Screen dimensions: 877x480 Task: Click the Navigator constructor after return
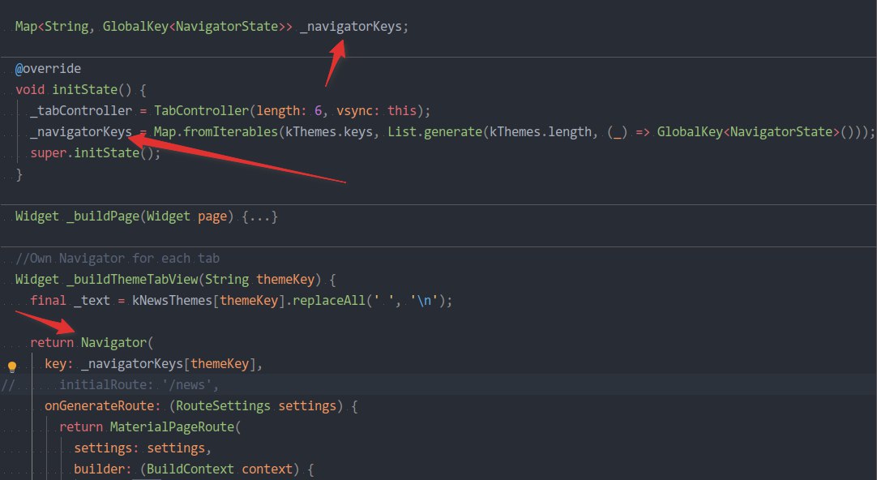pyautogui.click(x=113, y=342)
